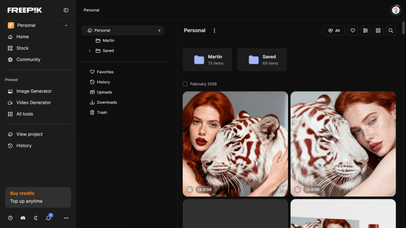Add new folder with the plus icon
406x228 pixels.
[x=159, y=30]
